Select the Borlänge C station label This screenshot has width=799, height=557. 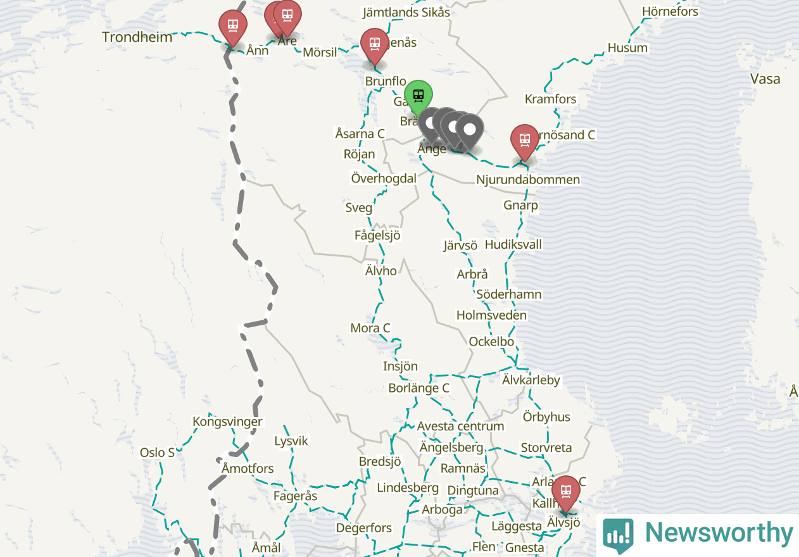click(418, 387)
